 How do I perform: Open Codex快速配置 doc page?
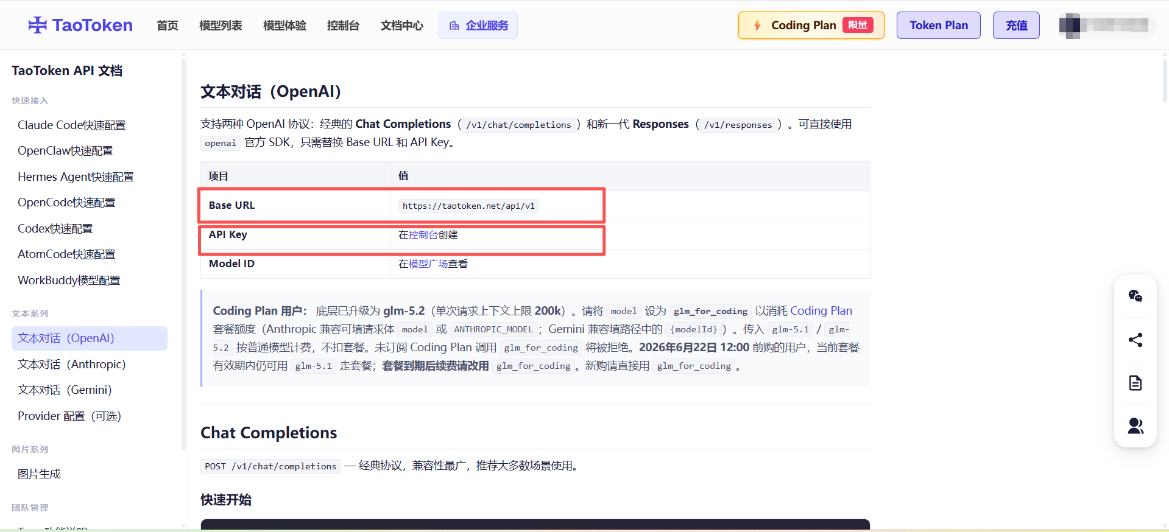click(55, 228)
